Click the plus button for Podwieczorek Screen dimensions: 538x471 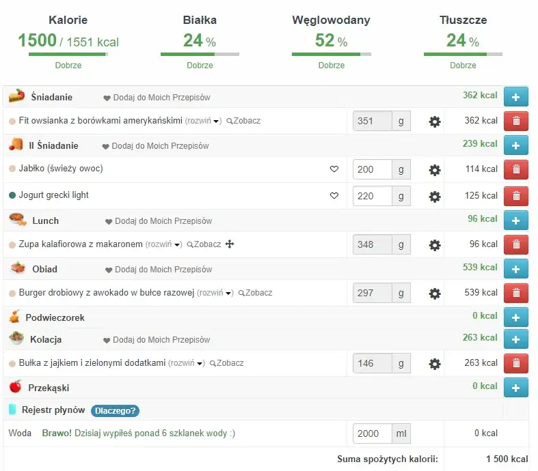(515, 317)
